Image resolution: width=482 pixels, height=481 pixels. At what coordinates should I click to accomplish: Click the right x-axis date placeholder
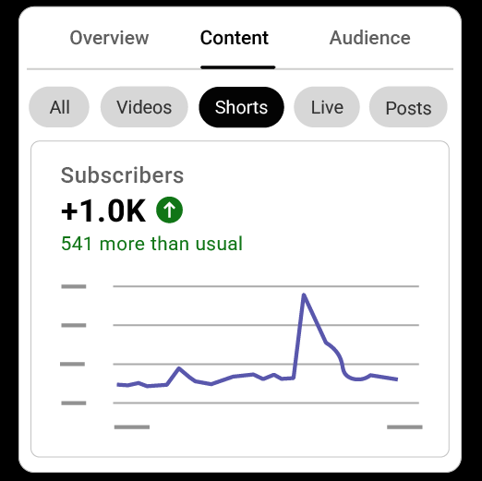404,427
